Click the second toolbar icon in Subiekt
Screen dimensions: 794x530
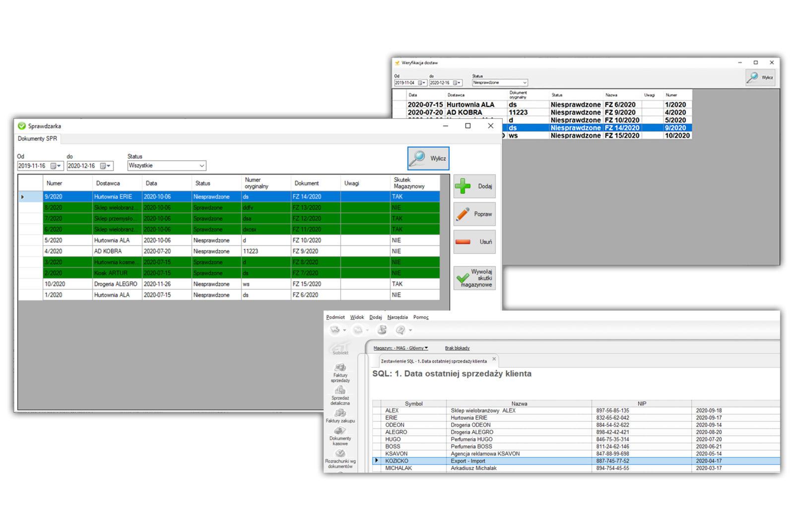tap(358, 330)
